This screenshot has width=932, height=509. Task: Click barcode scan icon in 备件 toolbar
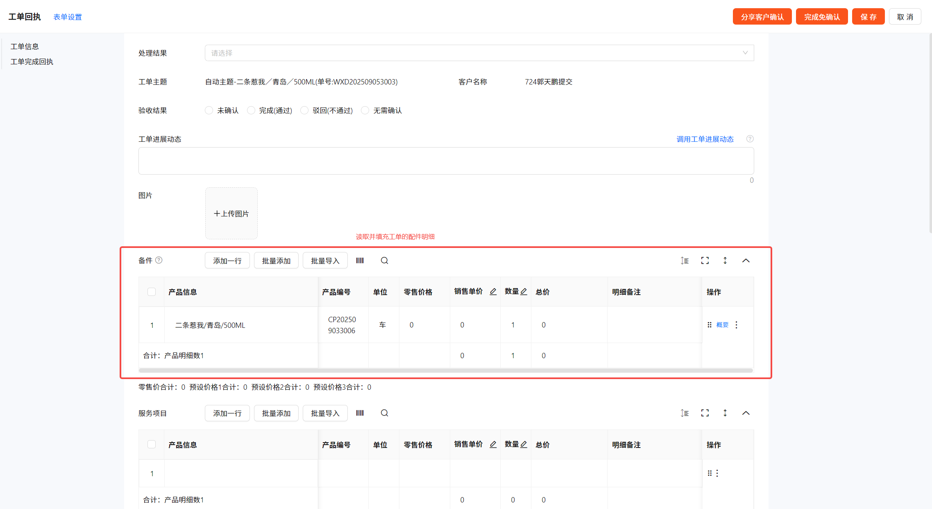pyautogui.click(x=360, y=261)
